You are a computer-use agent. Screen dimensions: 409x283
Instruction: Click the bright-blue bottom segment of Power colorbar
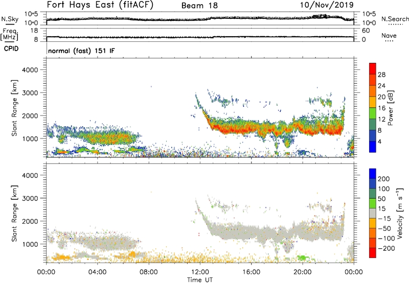tap(373, 147)
